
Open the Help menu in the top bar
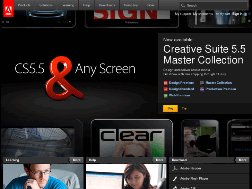86,5
